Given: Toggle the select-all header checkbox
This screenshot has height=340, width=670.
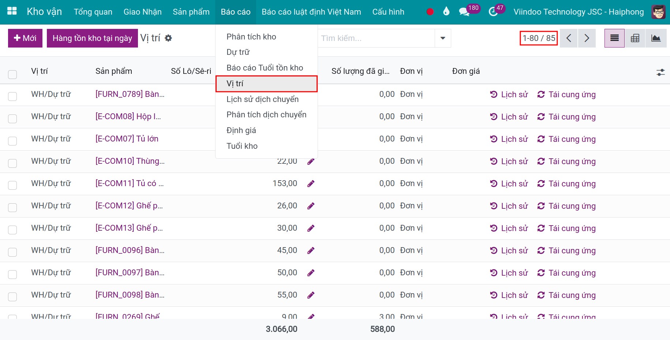Looking at the screenshot, I should click(12, 74).
